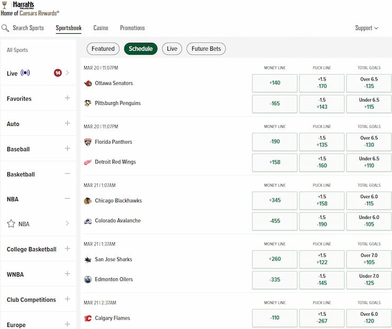
Task: Collapse the Basketball section
Action: tap(67, 173)
